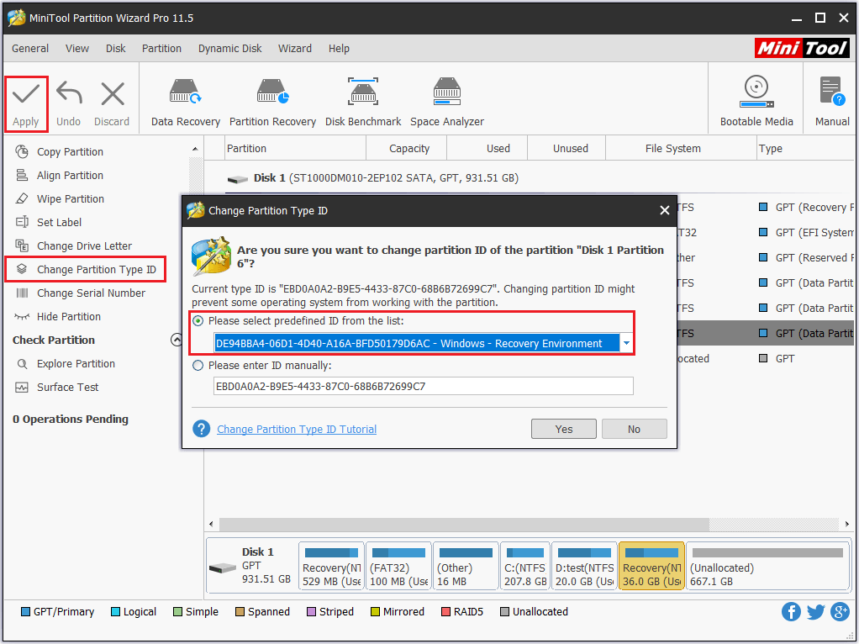The height and width of the screenshot is (644, 859).
Task: Select the Unallocated 667.1 GB block
Action: (767, 566)
